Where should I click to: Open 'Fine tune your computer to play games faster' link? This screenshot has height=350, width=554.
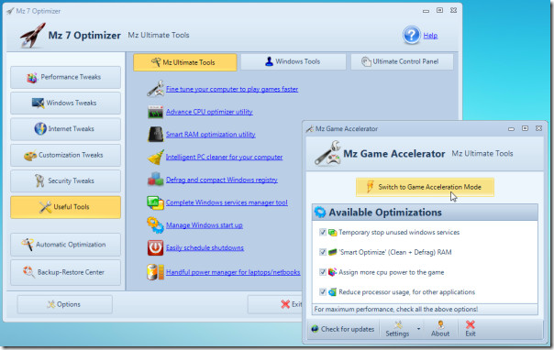pos(232,89)
